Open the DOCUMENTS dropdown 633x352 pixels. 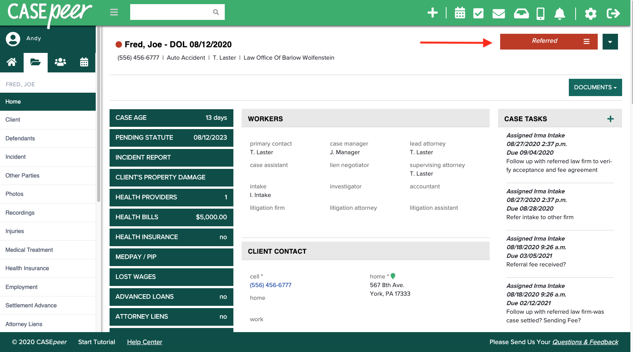pos(595,87)
